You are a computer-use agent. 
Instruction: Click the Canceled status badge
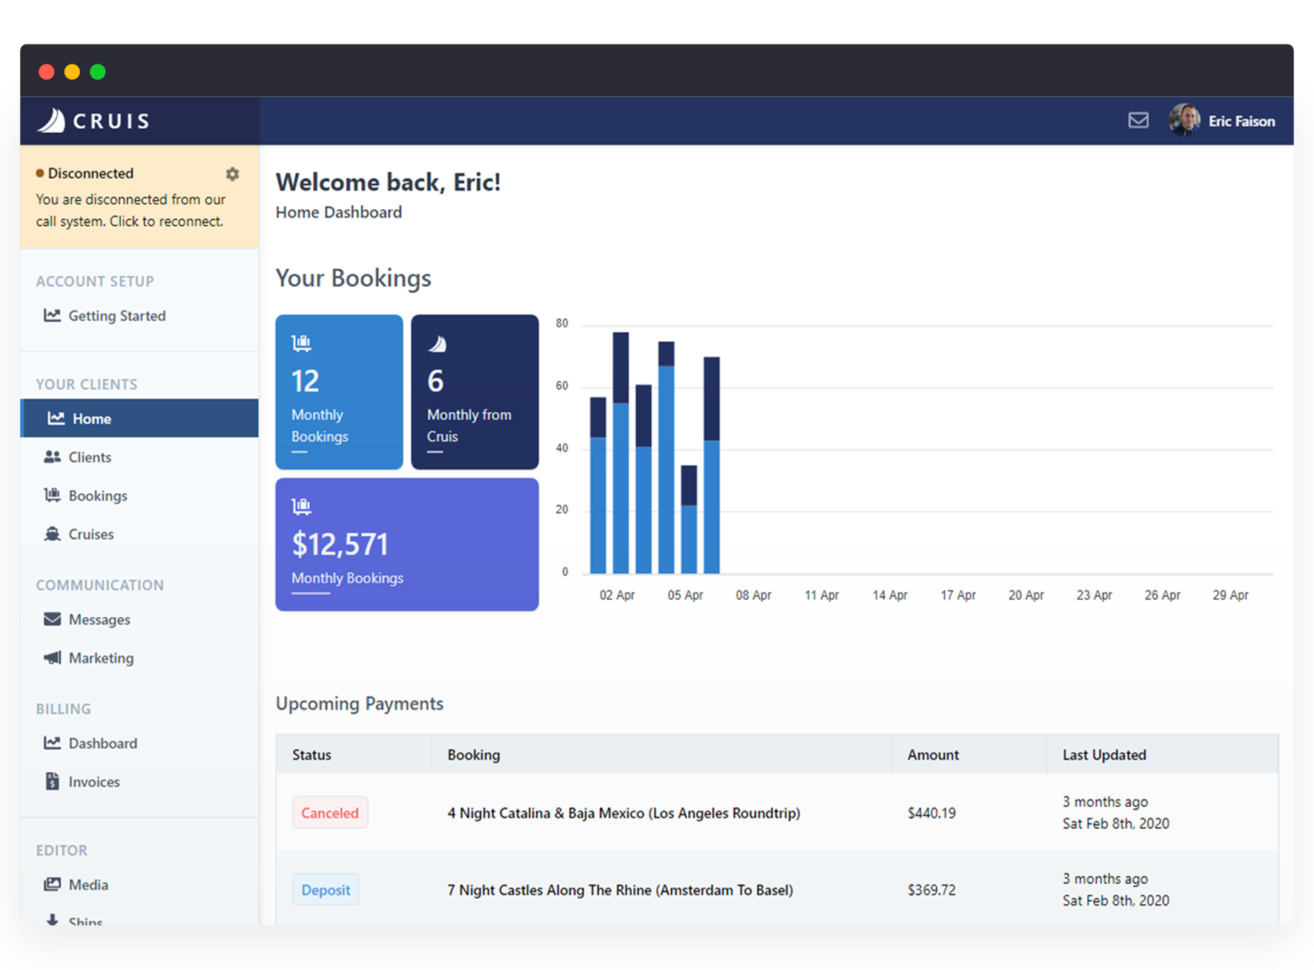330,813
